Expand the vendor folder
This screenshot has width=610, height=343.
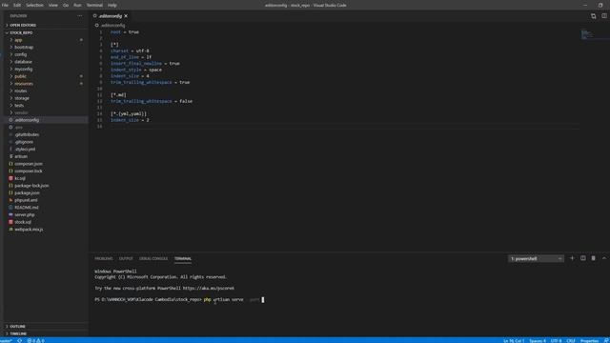pos(21,112)
